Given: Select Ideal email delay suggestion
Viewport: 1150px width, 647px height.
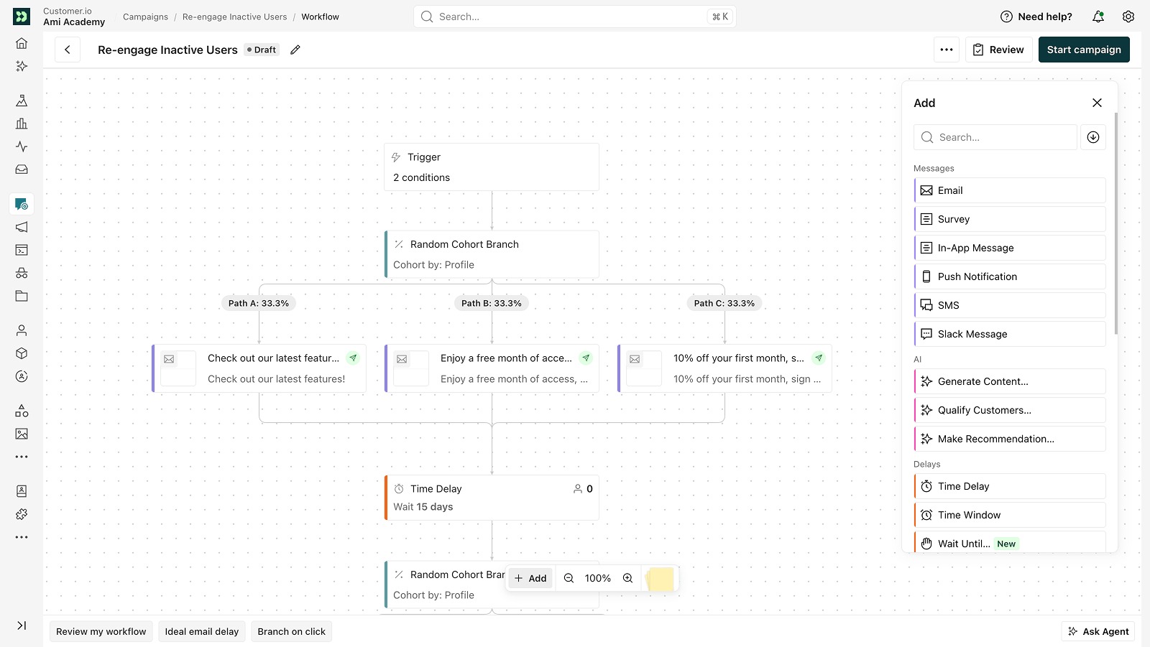Looking at the screenshot, I should [202, 631].
